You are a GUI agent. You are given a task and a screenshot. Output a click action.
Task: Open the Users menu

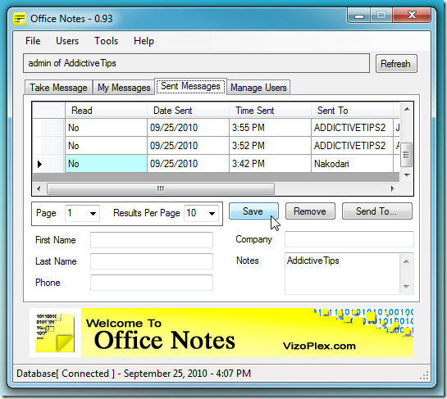click(67, 41)
